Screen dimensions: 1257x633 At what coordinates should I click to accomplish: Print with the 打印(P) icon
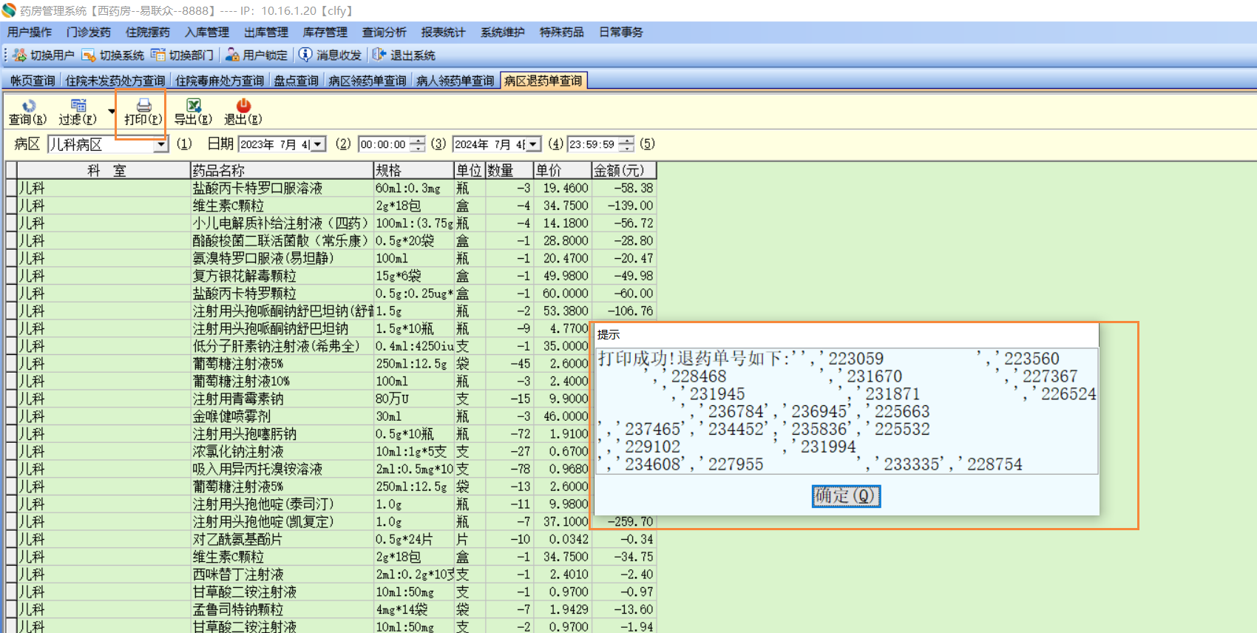pyautogui.click(x=143, y=112)
